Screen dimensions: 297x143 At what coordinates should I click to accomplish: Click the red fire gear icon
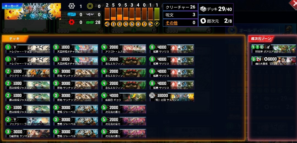click(x=71, y=22)
